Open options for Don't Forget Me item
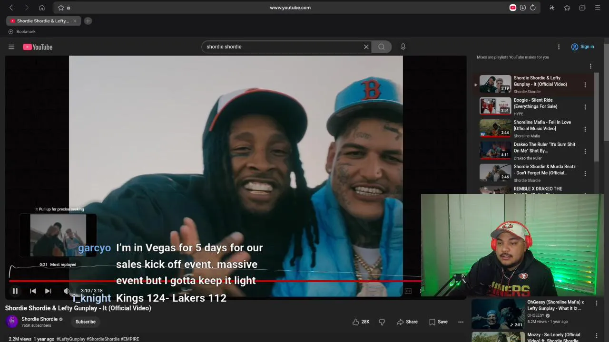Viewport: 609px width, 342px height. click(x=585, y=174)
